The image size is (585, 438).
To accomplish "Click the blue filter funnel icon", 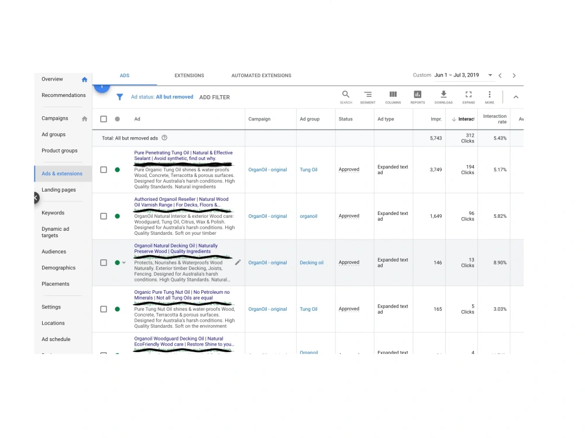I will click(x=120, y=97).
